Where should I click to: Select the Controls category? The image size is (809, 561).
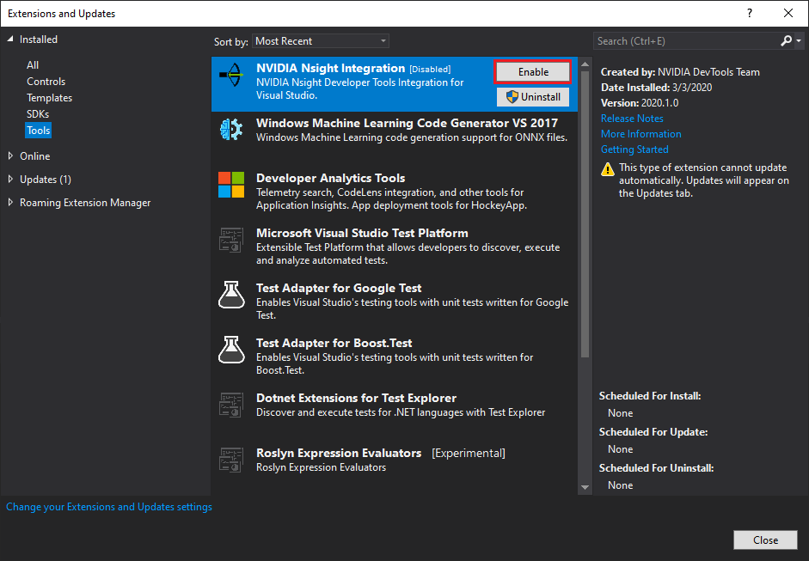(46, 82)
